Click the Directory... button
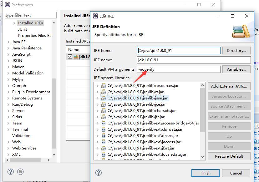The height and width of the screenshot is (182, 259). click(236, 51)
